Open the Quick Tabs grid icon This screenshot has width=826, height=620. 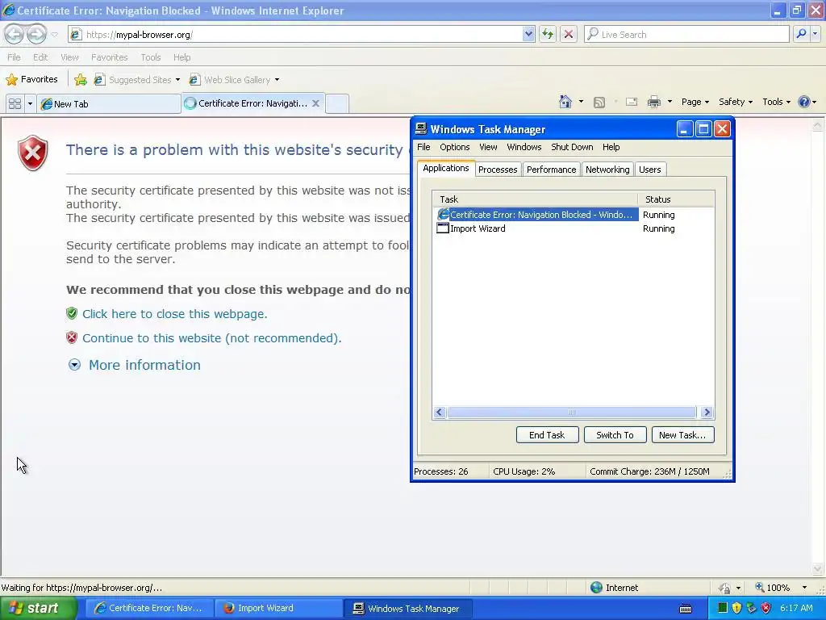[x=15, y=104]
